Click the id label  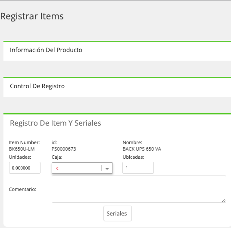pyautogui.click(x=54, y=142)
